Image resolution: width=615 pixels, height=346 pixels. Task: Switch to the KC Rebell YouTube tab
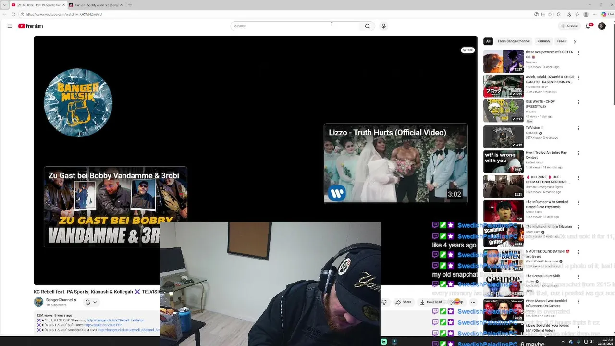(38, 5)
